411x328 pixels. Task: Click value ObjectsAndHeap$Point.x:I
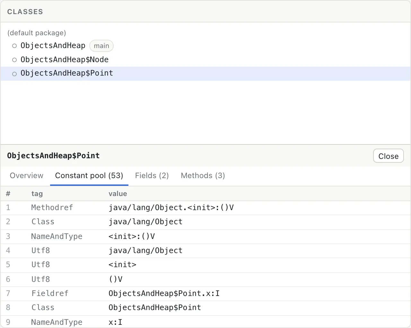click(164, 293)
